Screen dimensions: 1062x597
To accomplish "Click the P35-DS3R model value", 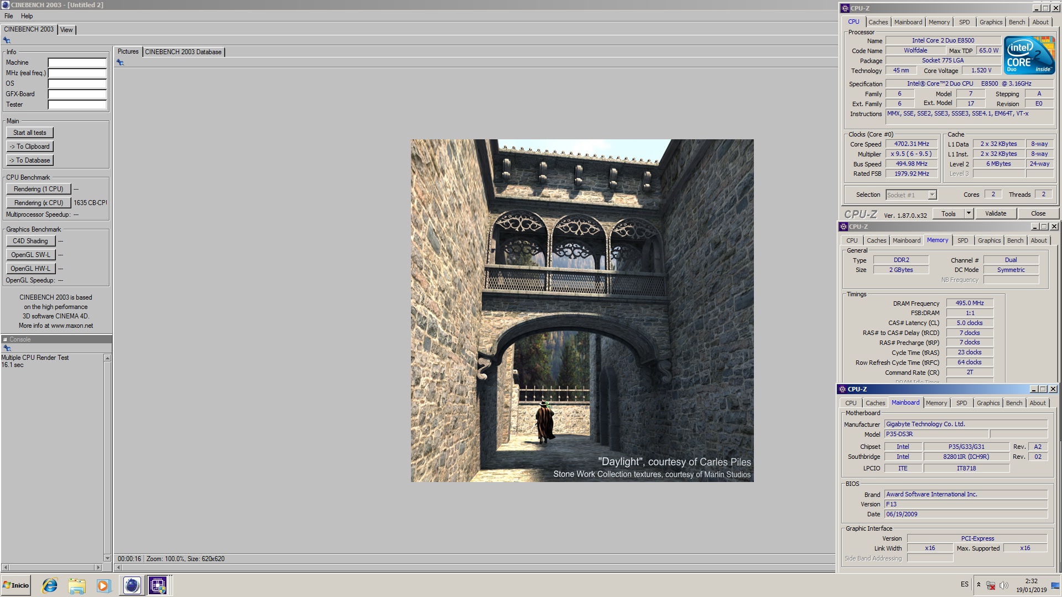I will pyautogui.click(x=936, y=434).
